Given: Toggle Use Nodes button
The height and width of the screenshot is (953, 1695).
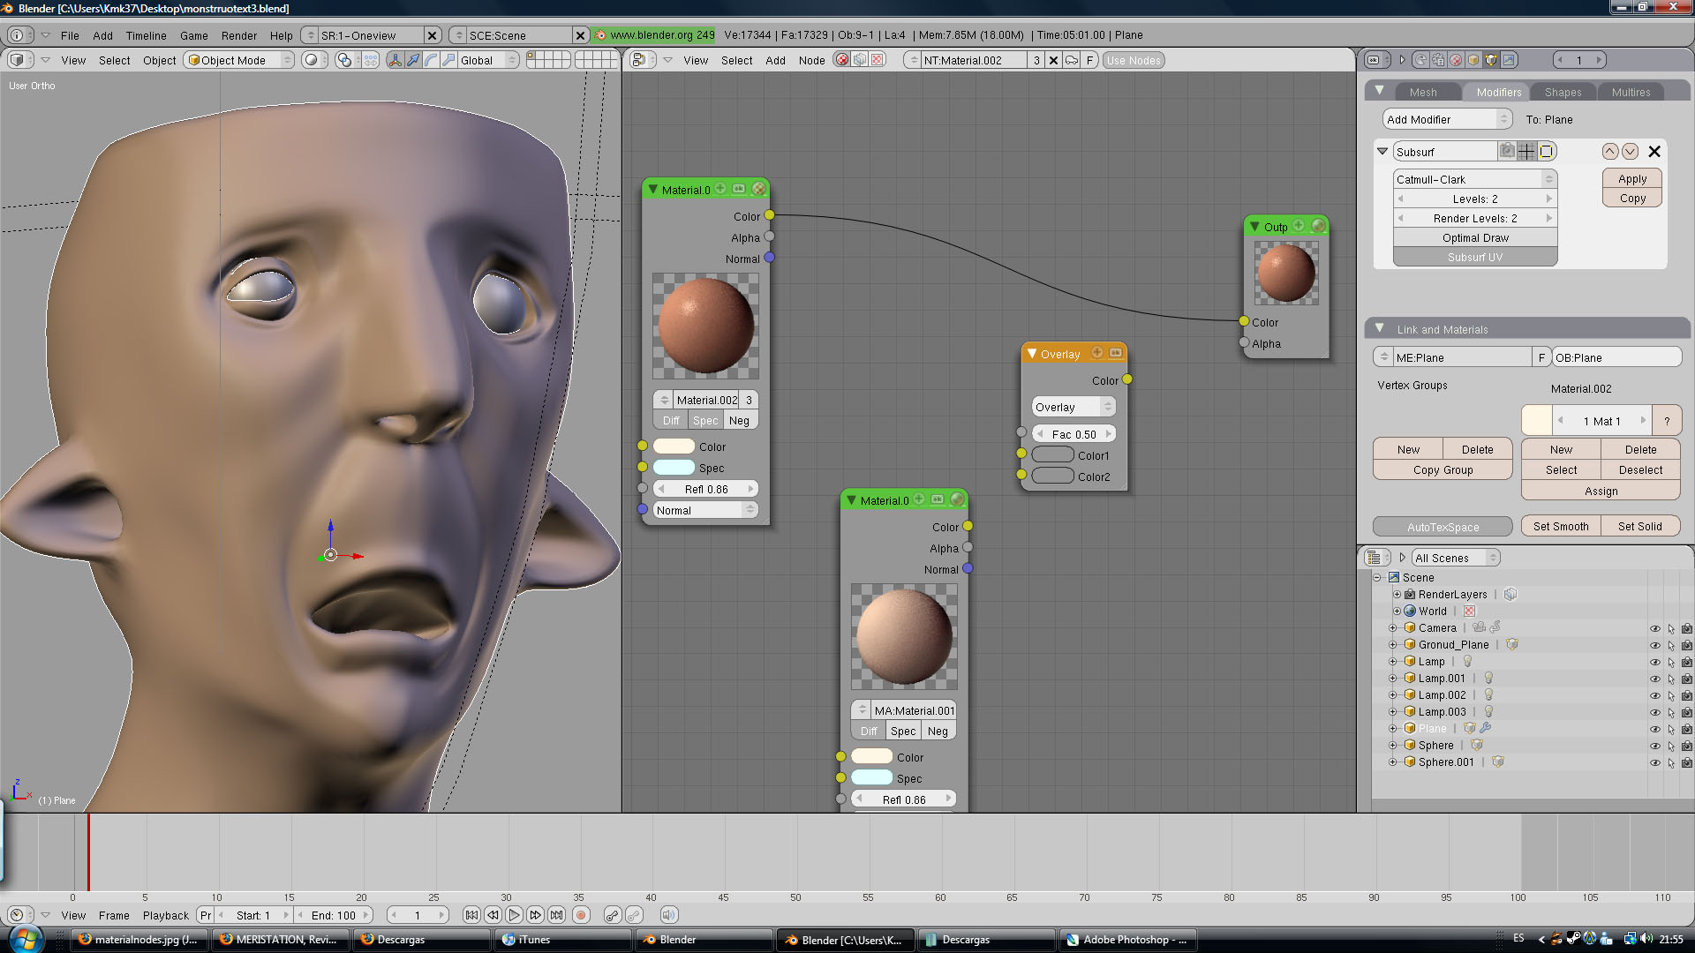Looking at the screenshot, I should pyautogui.click(x=1133, y=60).
